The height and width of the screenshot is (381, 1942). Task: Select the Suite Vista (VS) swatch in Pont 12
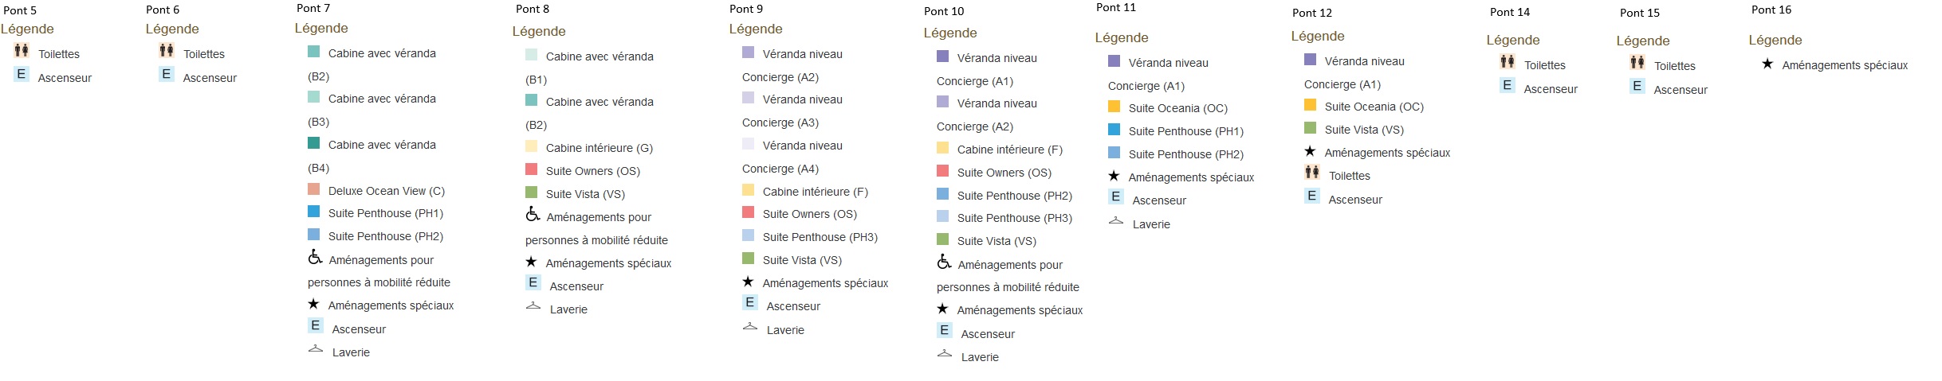(x=1311, y=128)
